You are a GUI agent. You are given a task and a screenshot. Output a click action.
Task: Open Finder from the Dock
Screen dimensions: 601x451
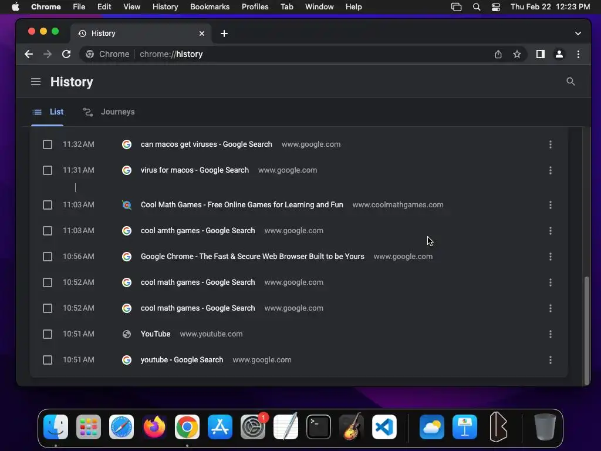(x=56, y=427)
